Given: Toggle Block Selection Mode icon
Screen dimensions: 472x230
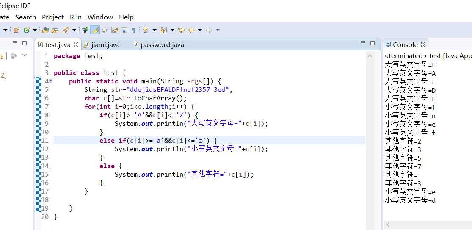Looking at the screenshot, I should pos(124,30).
